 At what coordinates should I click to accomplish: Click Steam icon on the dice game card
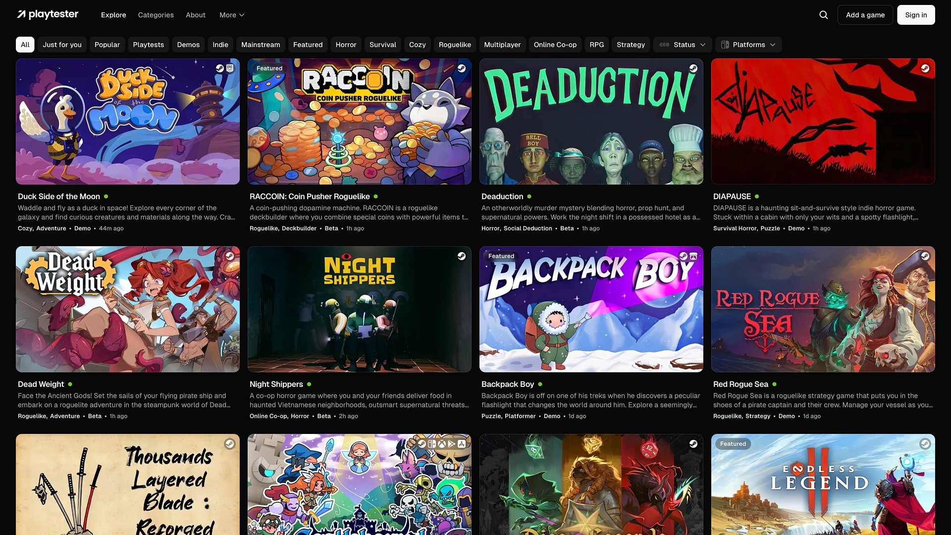point(693,444)
